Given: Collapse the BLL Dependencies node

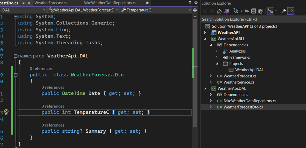Looking at the screenshot, I should (x=211, y=45).
